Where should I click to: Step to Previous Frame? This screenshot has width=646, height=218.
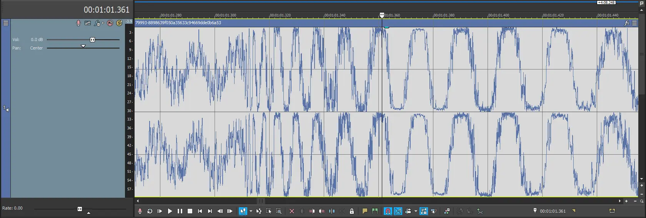[x=220, y=211]
